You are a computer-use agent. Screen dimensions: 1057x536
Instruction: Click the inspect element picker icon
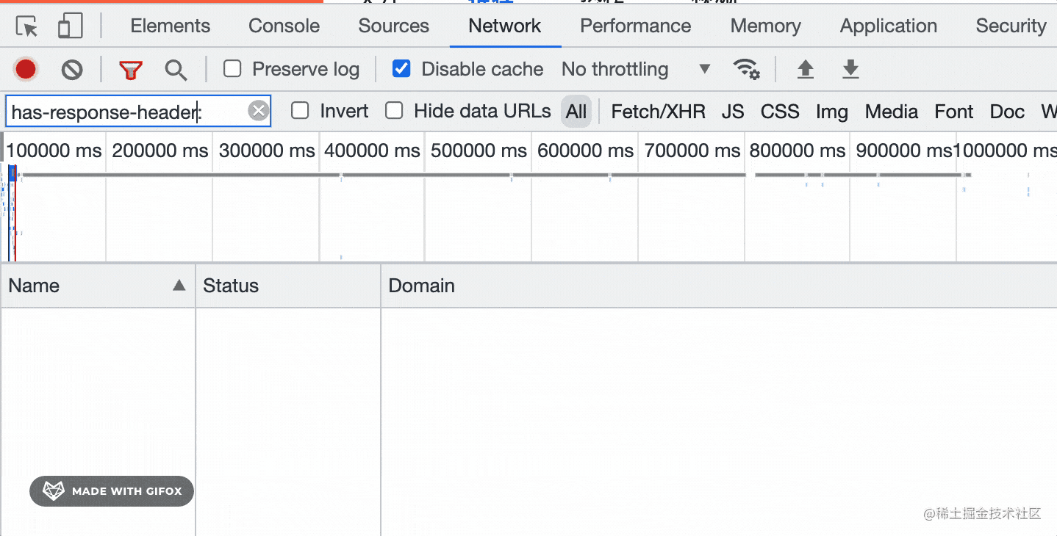click(27, 27)
